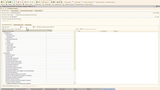160x90 pixels.
Task: Click third icon in the form toolbar
Action: (5, 8)
